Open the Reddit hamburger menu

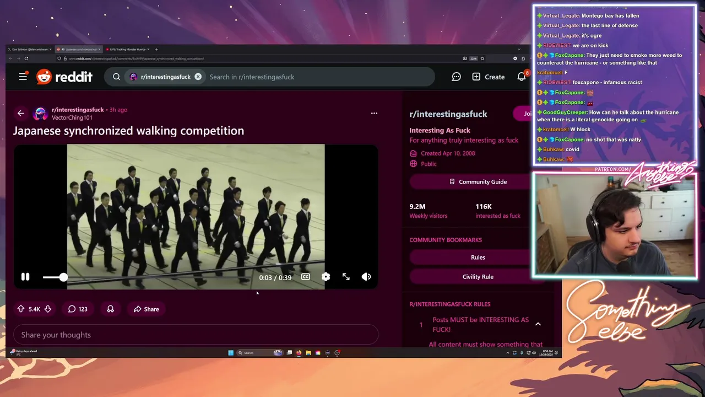click(x=23, y=77)
